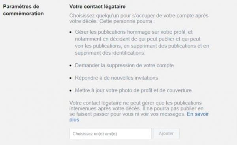Click the "Votre contact légataire" heading
The width and height of the screenshot is (237, 145).
coord(98,7)
